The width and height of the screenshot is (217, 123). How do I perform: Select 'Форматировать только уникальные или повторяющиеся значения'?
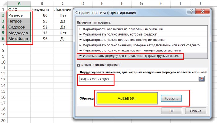coord(142,51)
